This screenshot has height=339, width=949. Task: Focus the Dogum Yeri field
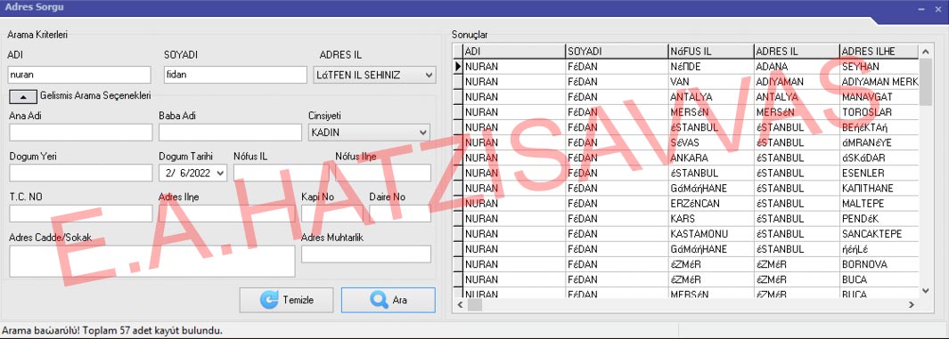coord(80,173)
